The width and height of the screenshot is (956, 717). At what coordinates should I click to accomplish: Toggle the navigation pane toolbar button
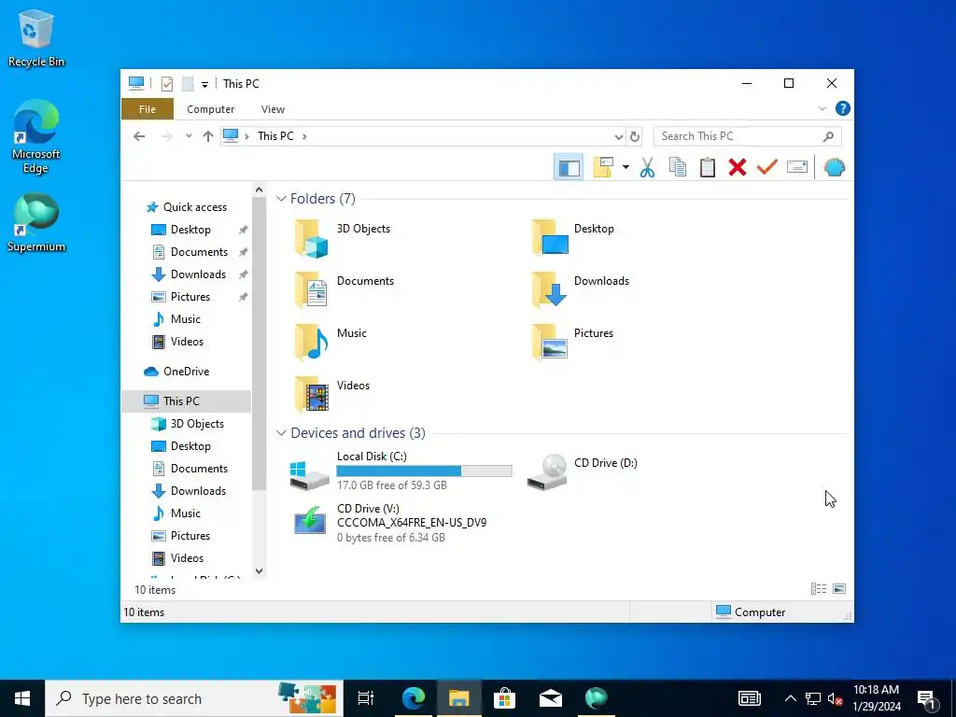tap(569, 167)
